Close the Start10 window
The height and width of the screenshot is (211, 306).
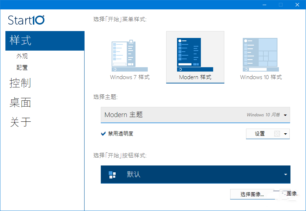click(297, 5)
